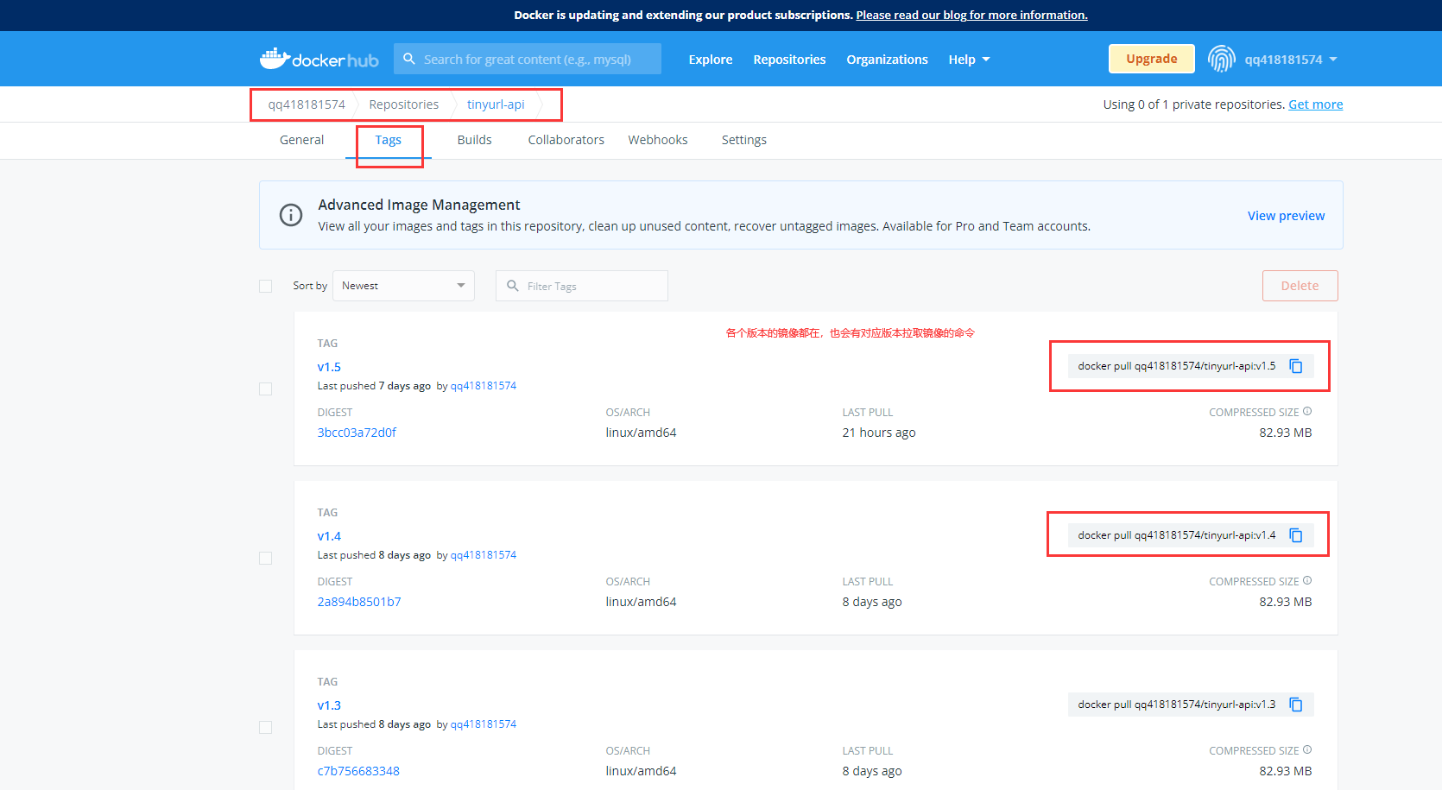Open tag v1.3 link
This screenshot has height=790, width=1442.
click(x=329, y=705)
